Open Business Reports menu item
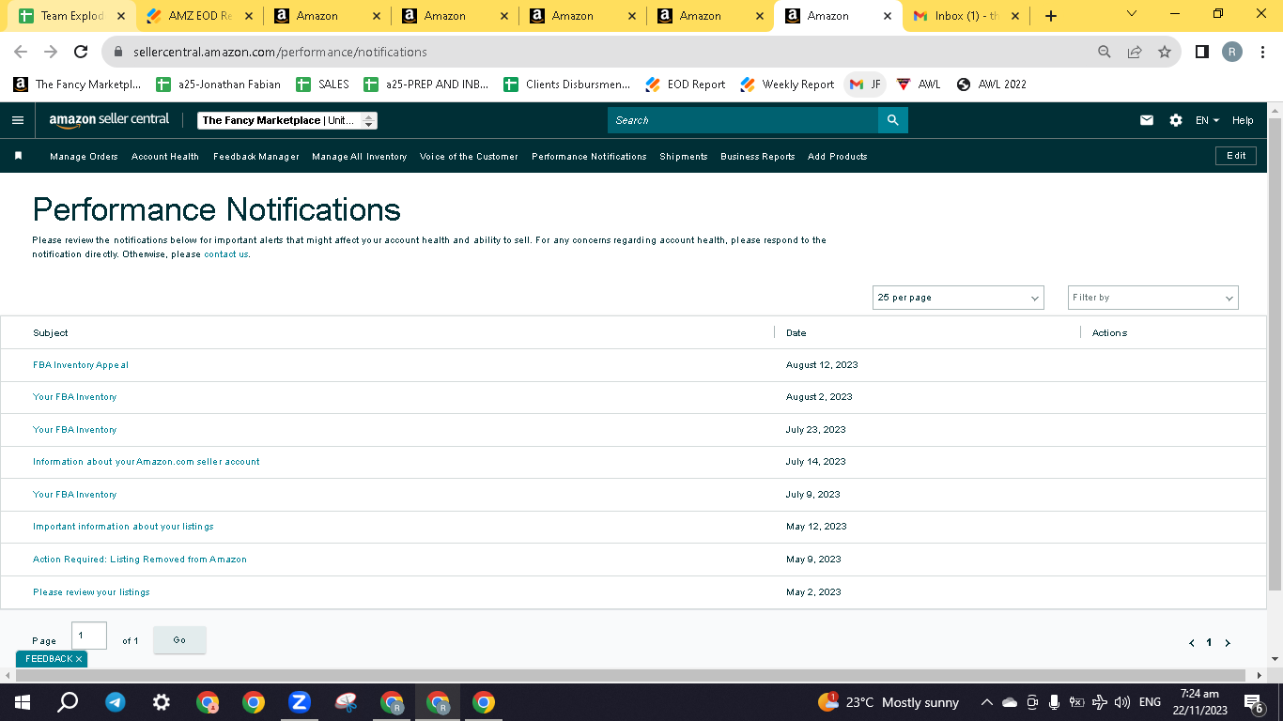 coord(757,157)
